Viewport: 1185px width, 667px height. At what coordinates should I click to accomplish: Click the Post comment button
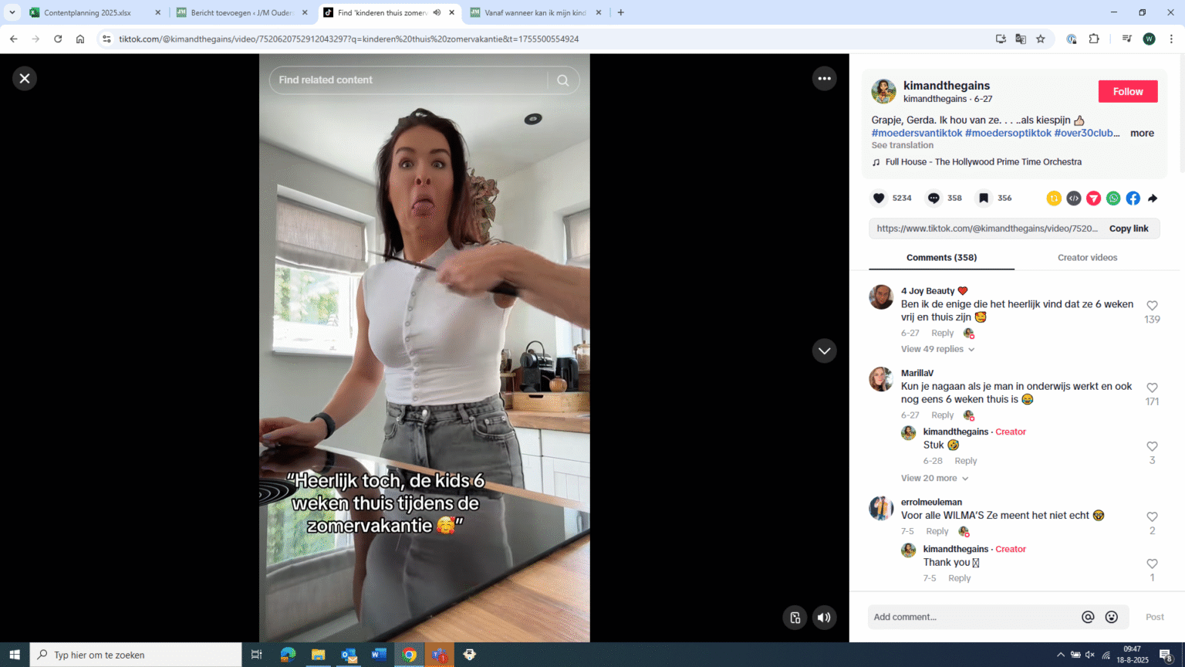tap(1154, 617)
